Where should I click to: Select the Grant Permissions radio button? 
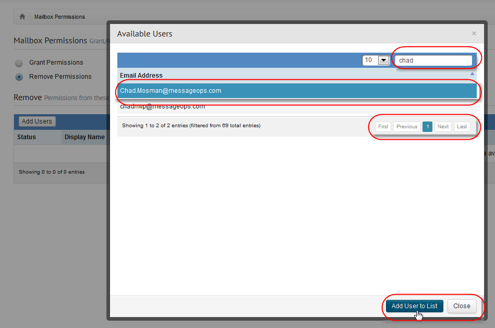19,63
